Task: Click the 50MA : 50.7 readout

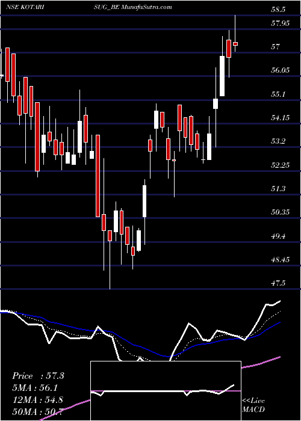Action: pyautogui.click(x=37, y=411)
